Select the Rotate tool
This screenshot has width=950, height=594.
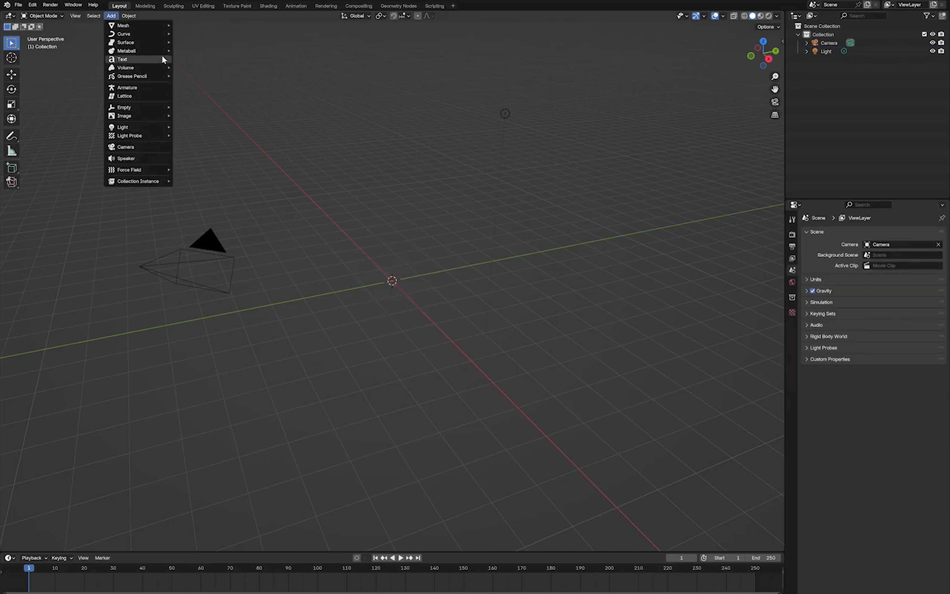[11, 90]
